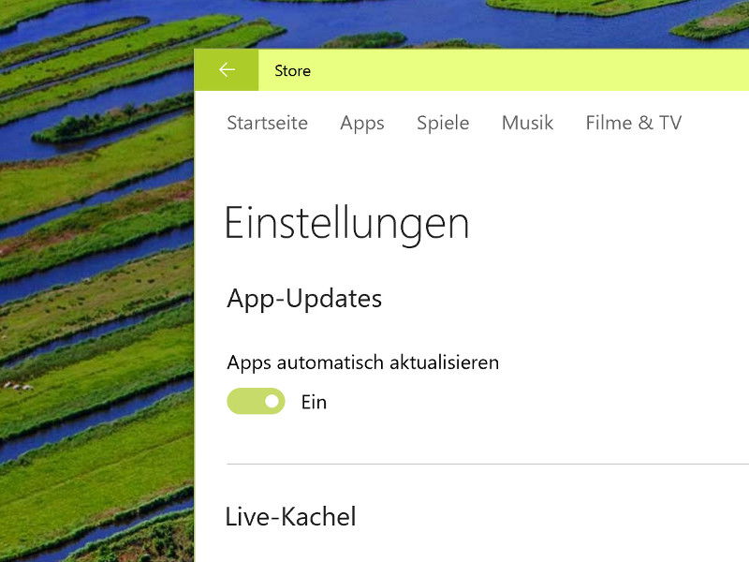Click the empty yellow-green title bar area
749x562 pixels.
525,70
